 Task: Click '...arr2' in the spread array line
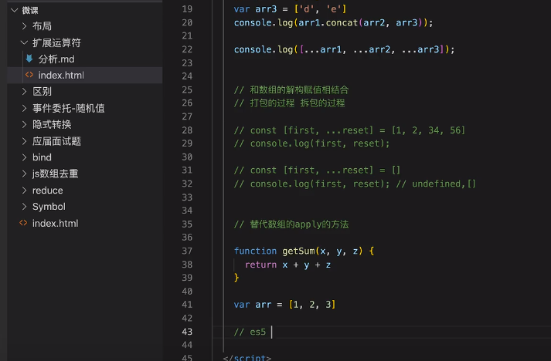[372, 49]
